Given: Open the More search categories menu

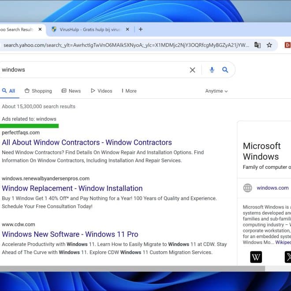Looking at the screenshot, I should pyautogui.click(x=129, y=91).
